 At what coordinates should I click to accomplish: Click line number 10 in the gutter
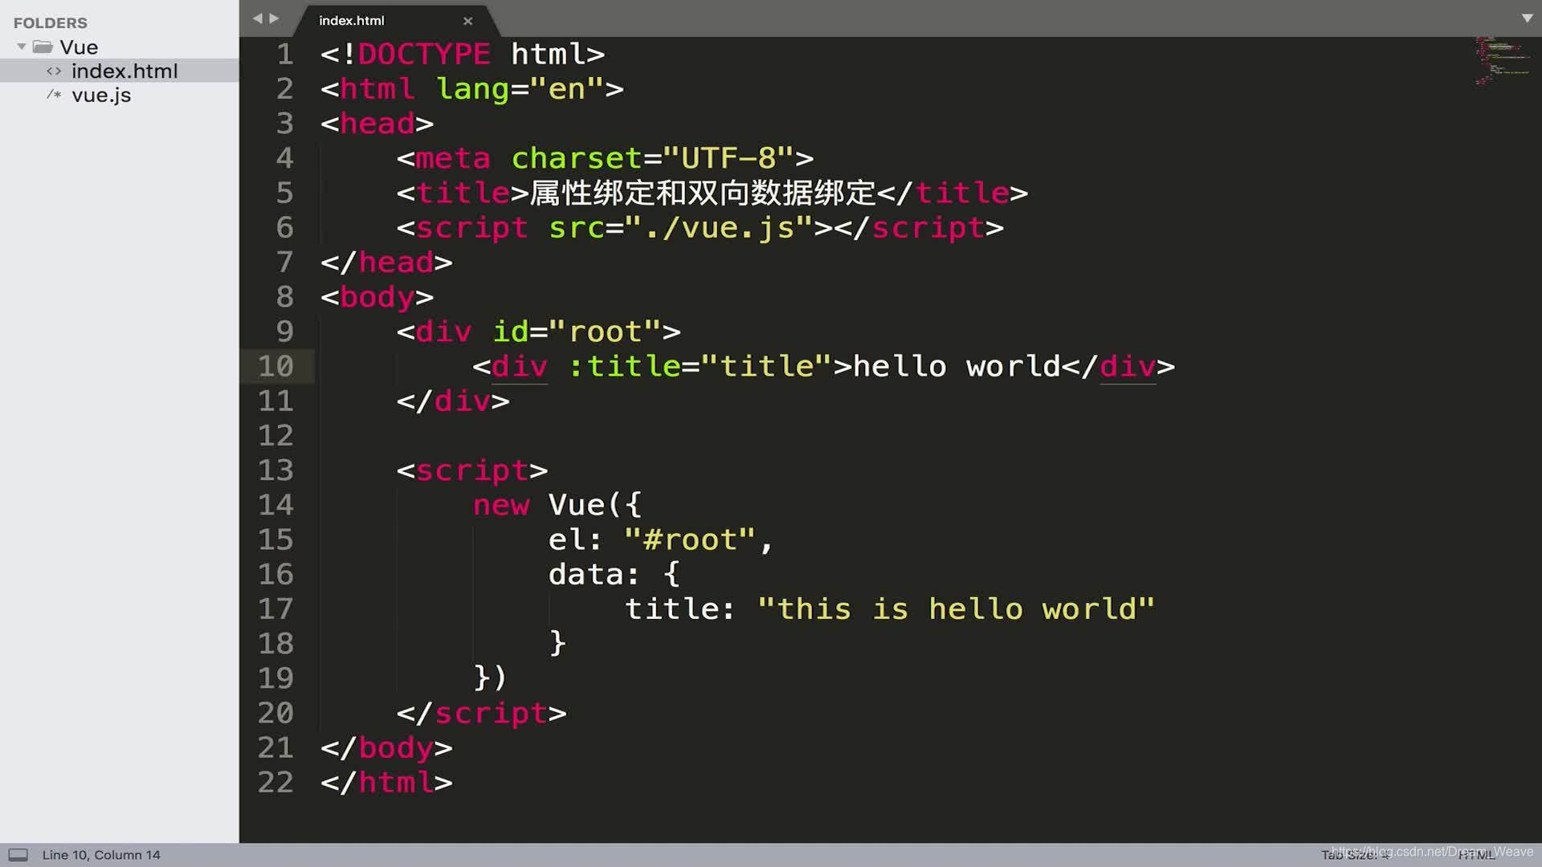click(x=275, y=366)
